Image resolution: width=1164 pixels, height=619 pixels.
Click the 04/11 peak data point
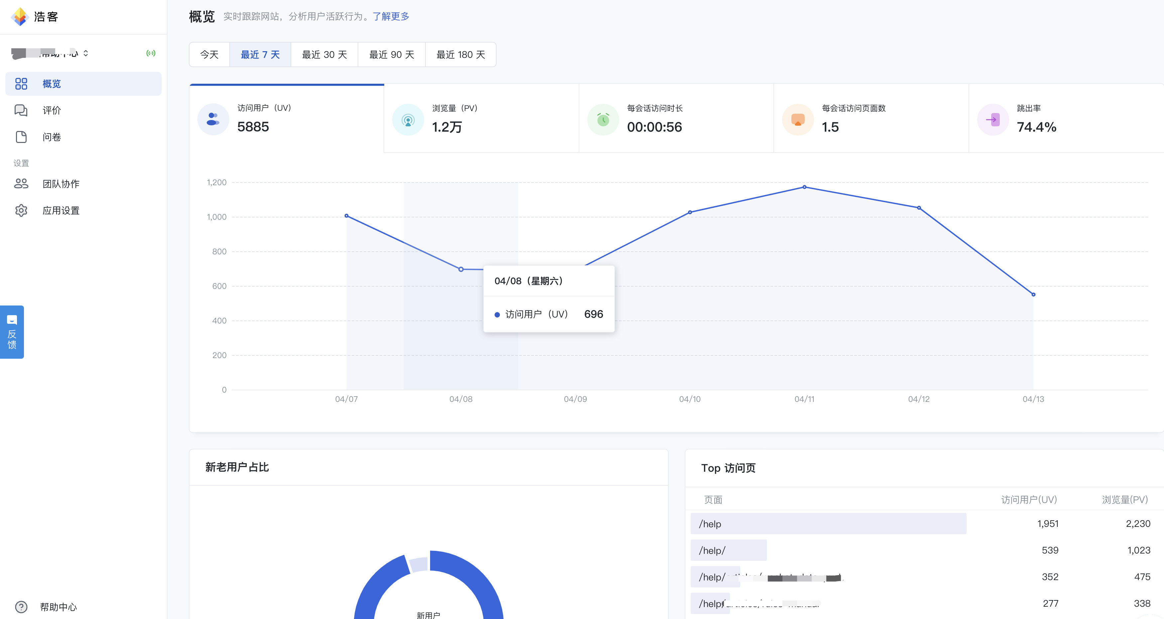click(x=804, y=187)
